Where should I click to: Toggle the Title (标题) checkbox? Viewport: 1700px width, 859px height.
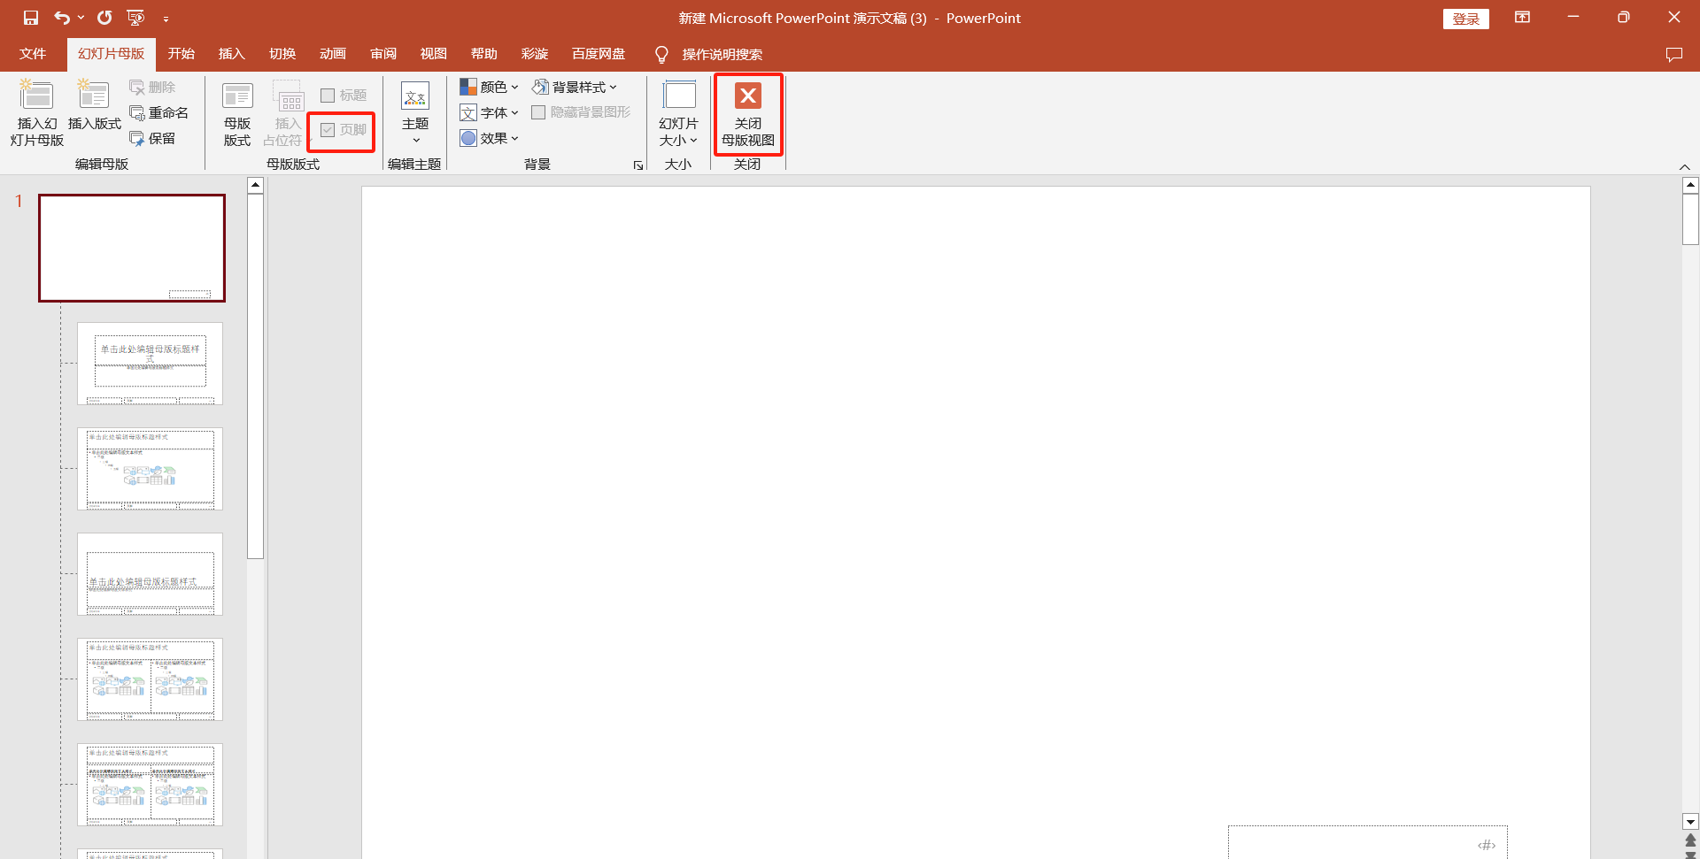click(328, 96)
